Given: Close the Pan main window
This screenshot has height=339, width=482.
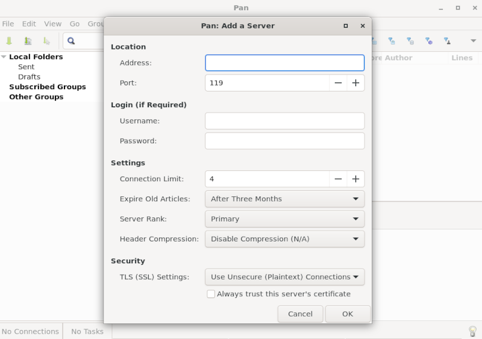Looking at the screenshot, I should click(x=475, y=8).
